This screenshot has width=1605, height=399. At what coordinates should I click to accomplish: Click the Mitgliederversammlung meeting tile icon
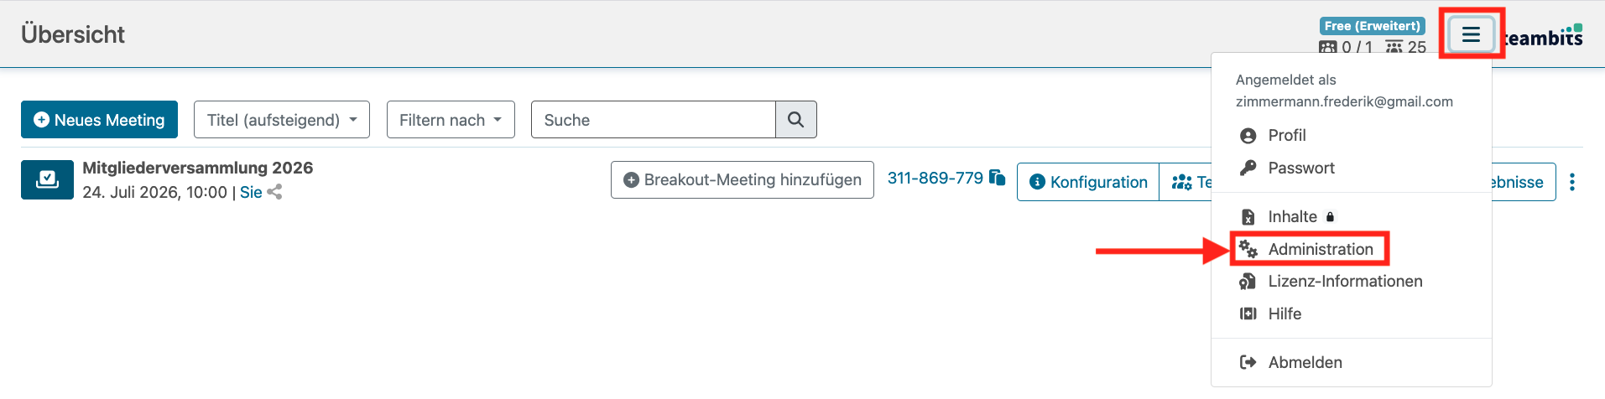click(x=47, y=179)
